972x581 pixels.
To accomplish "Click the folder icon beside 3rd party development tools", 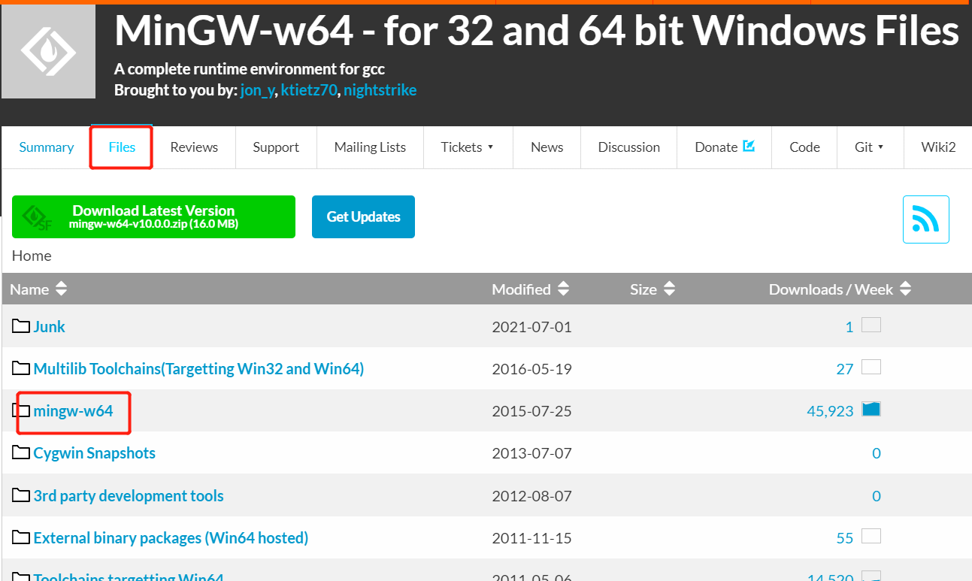I will pos(21,496).
